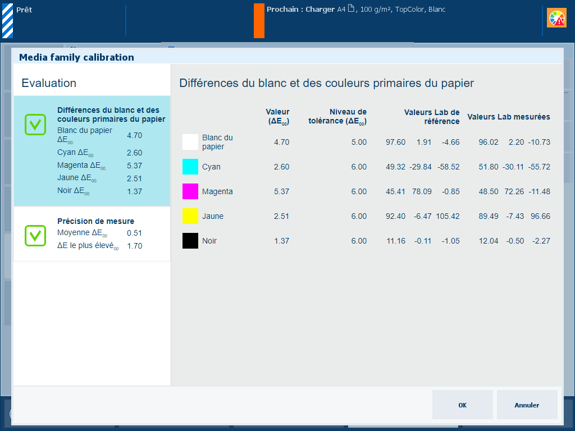Image resolution: width=575 pixels, height=431 pixels.
Task: Click the color wheel warning icon
Action: click(x=556, y=19)
